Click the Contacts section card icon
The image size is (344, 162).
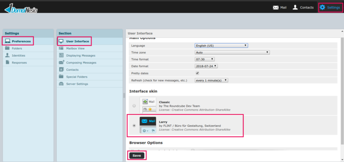tap(61, 69)
